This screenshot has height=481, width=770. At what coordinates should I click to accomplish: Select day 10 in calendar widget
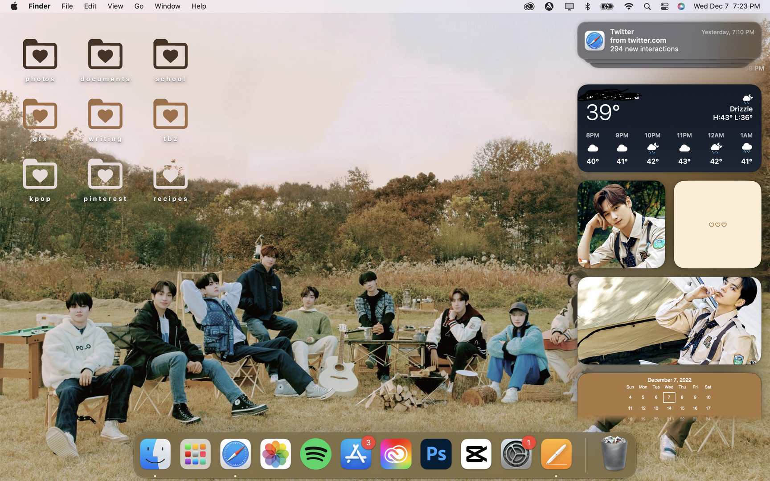(708, 397)
